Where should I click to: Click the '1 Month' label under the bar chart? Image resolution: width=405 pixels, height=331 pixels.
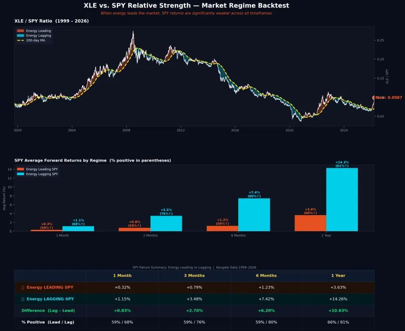pyautogui.click(x=63, y=235)
